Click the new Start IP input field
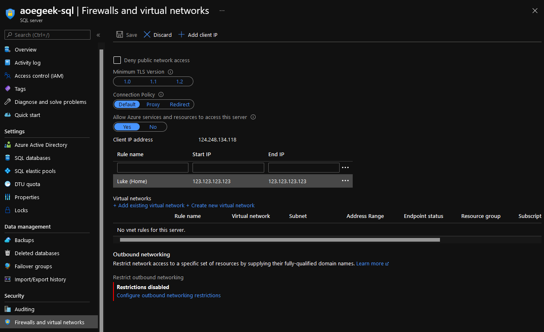This screenshot has height=332, width=544. (x=228, y=168)
